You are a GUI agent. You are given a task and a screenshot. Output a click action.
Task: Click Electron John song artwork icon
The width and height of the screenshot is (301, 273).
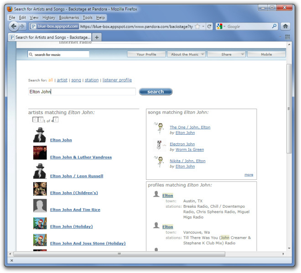tap(160, 145)
